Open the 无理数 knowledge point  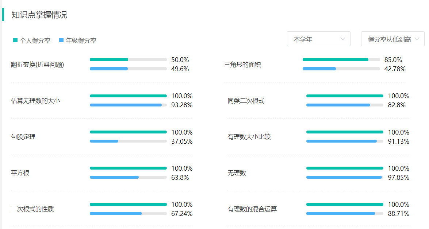(x=237, y=173)
